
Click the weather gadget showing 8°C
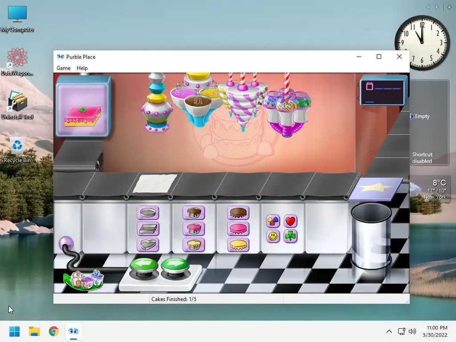point(430,190)
